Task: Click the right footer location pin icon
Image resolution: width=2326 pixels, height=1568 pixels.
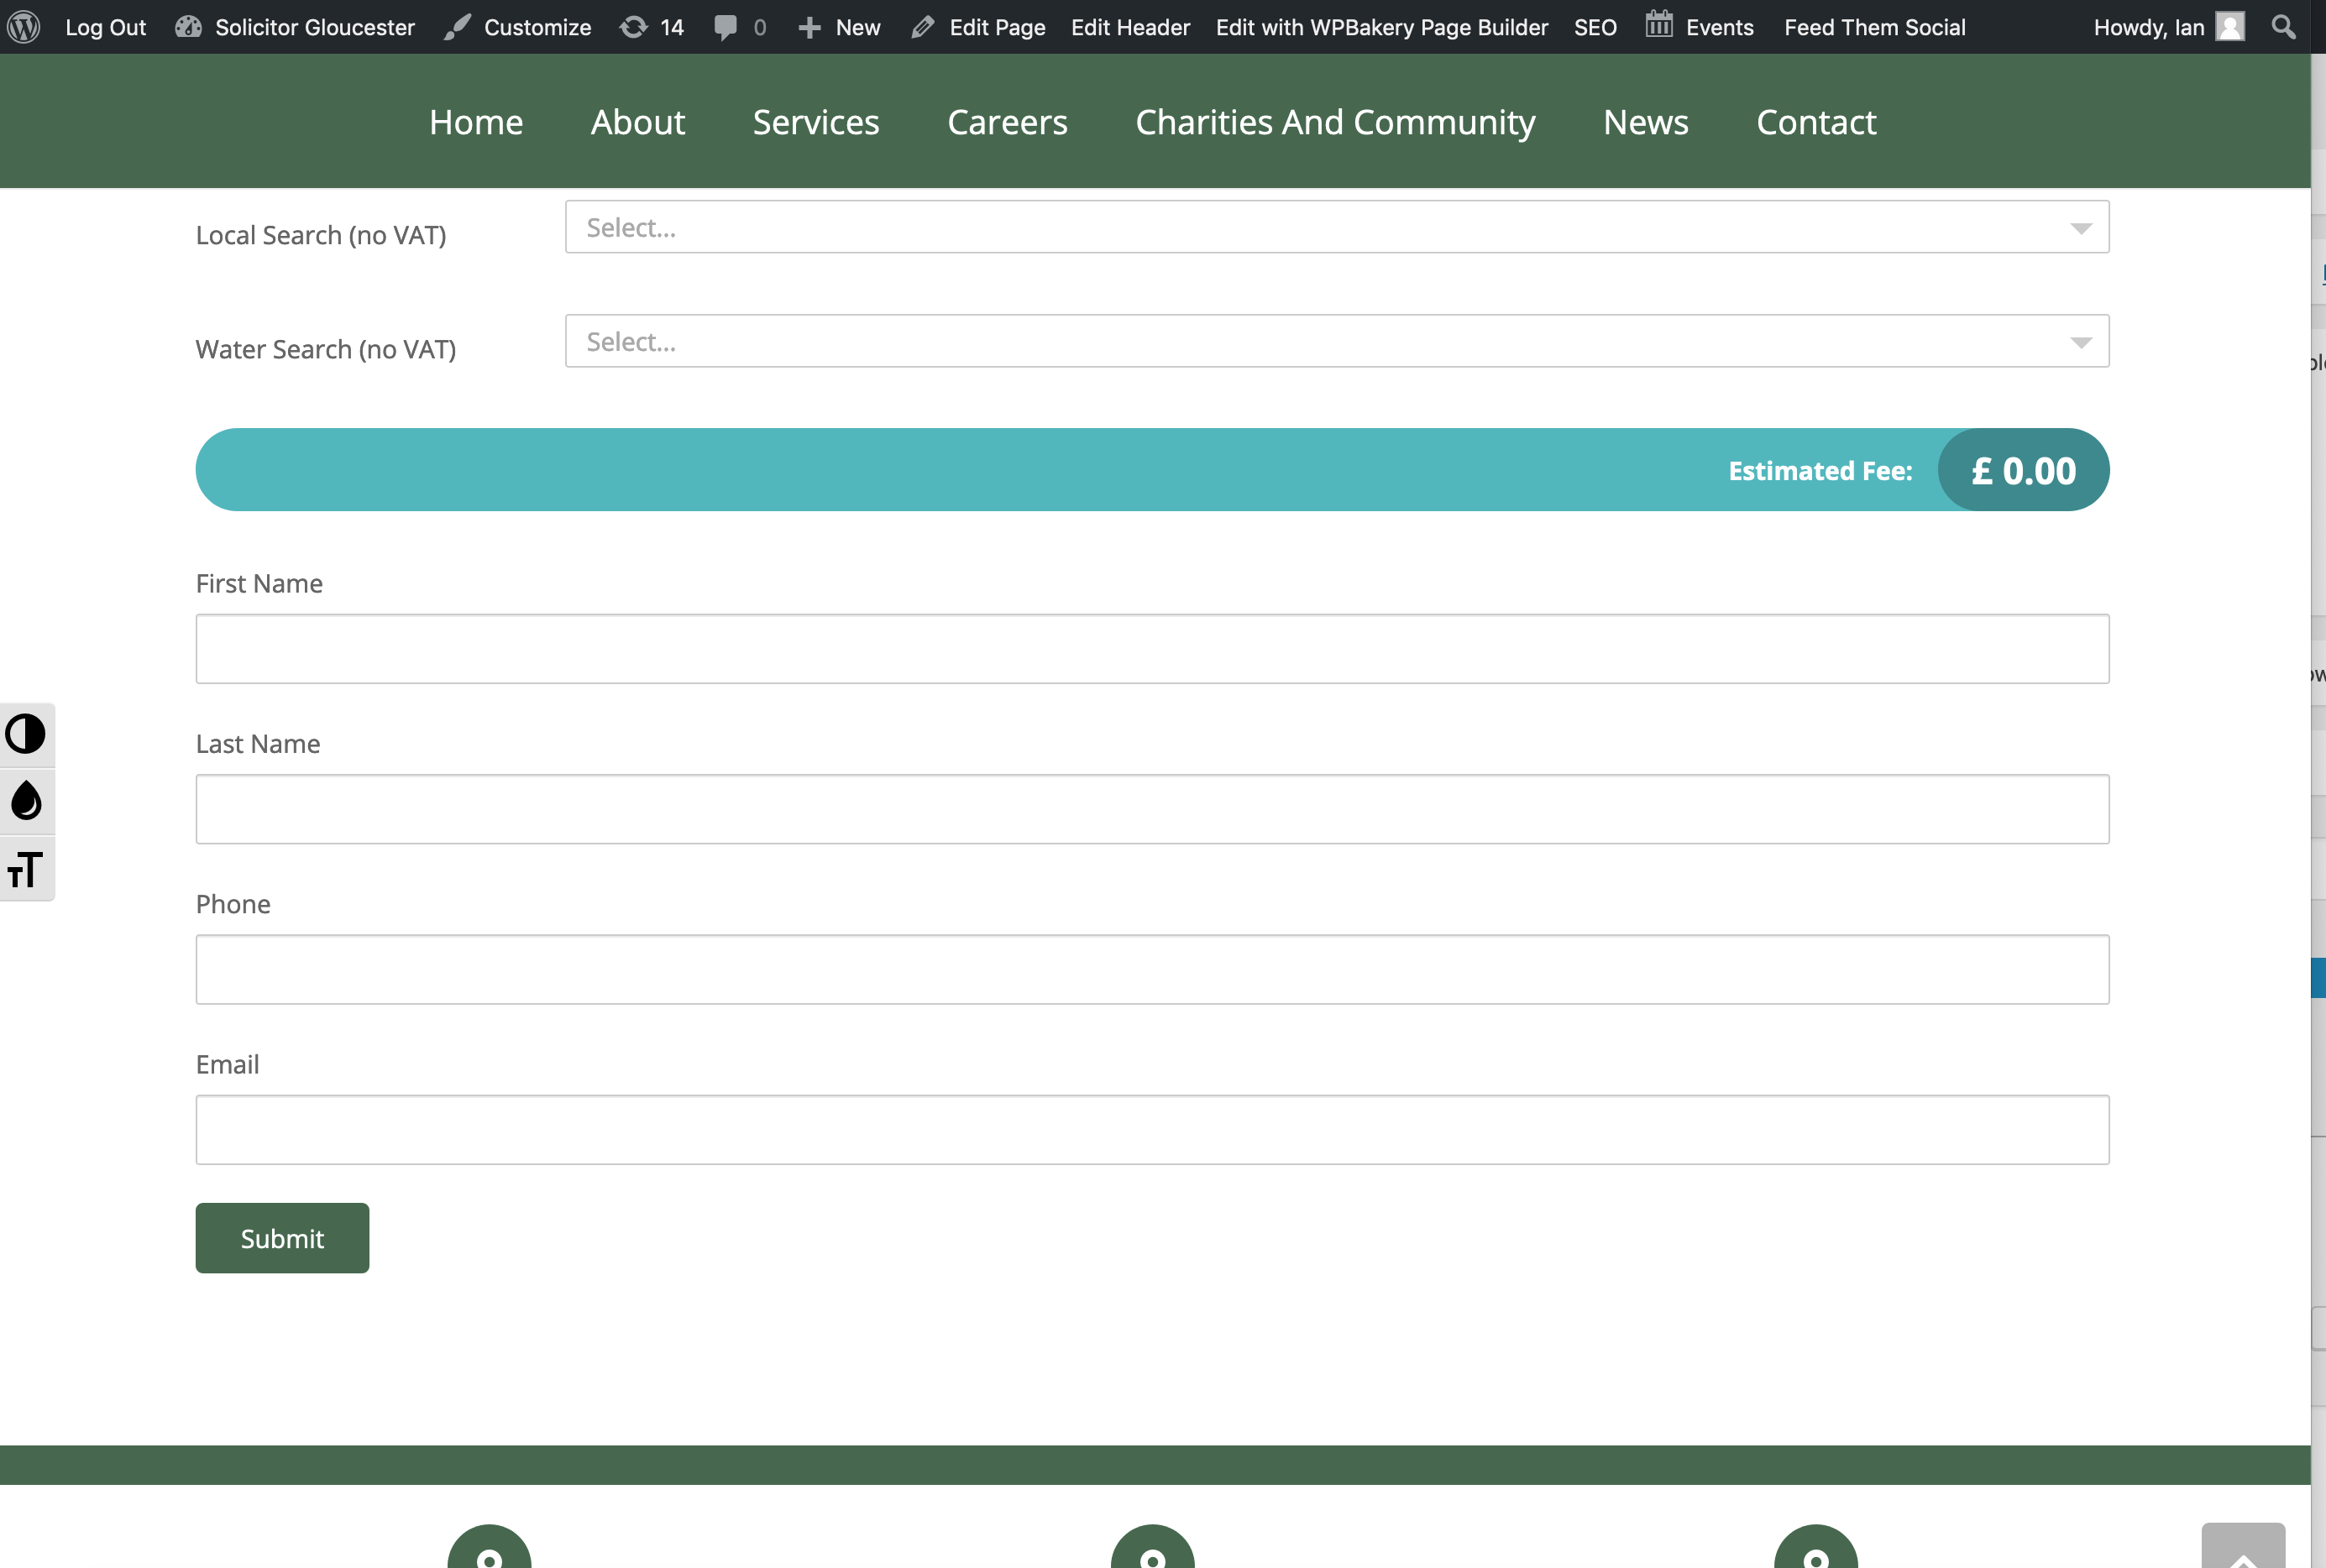Action: (x=1815, y=1547)
